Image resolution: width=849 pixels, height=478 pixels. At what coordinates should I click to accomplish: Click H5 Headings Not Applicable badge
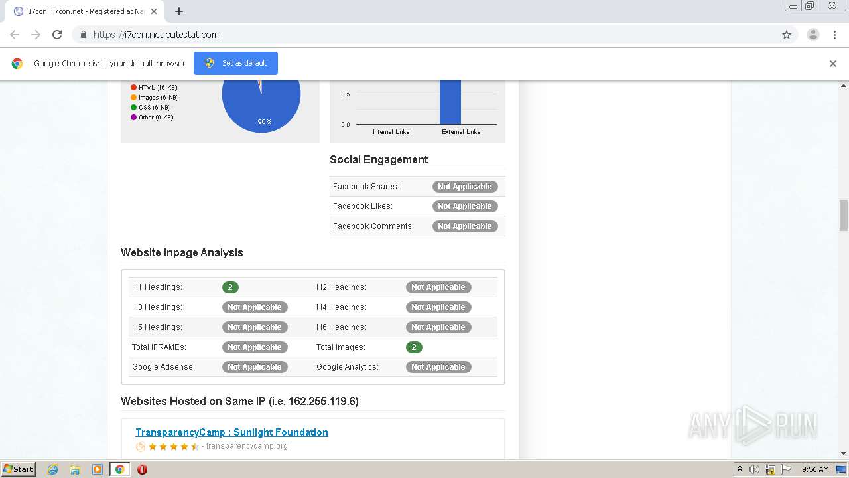coord(255,327)
